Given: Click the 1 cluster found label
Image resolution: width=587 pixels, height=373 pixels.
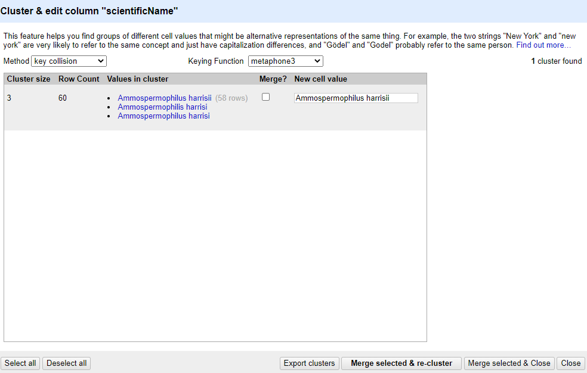Looking at the screenshot, I should (556, 61).
